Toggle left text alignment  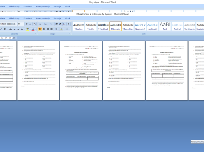click(x=40, y=29)
